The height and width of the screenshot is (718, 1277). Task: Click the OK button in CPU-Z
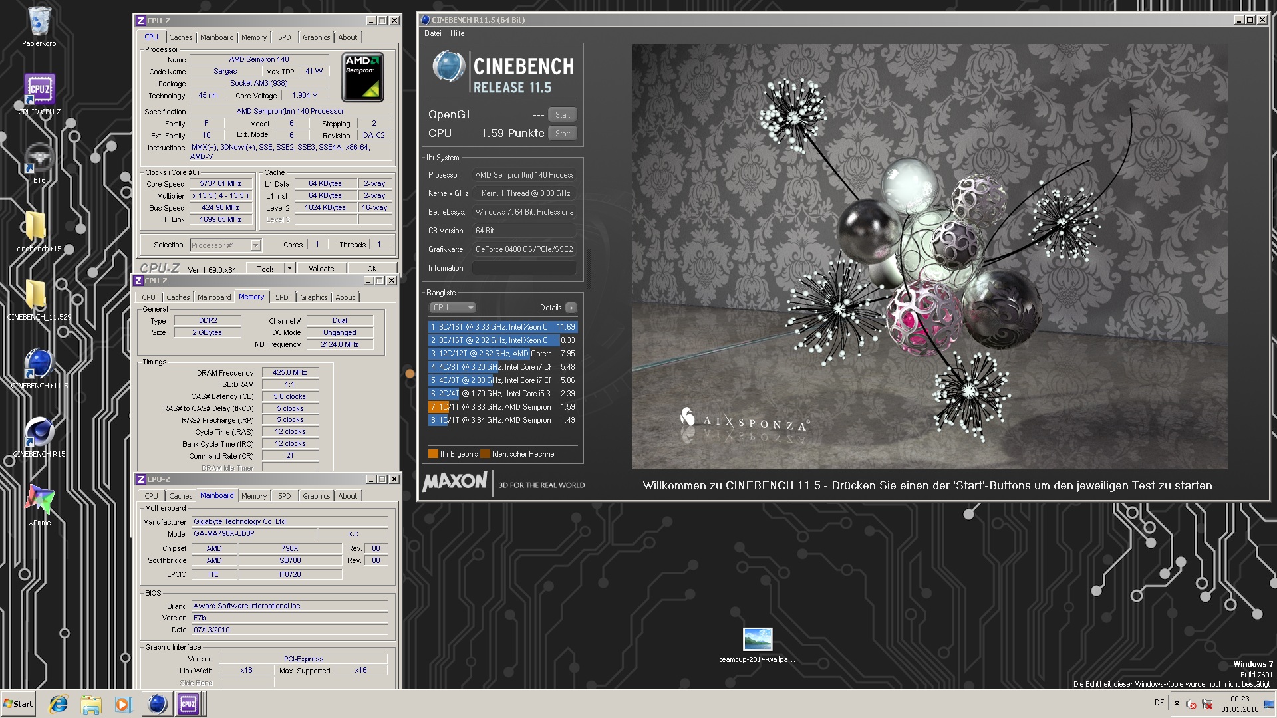tap(372, 269)
